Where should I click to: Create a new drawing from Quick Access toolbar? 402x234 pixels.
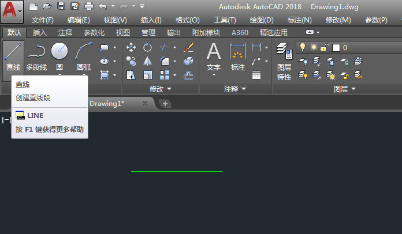pyautogui.click(x=33, y=6)
